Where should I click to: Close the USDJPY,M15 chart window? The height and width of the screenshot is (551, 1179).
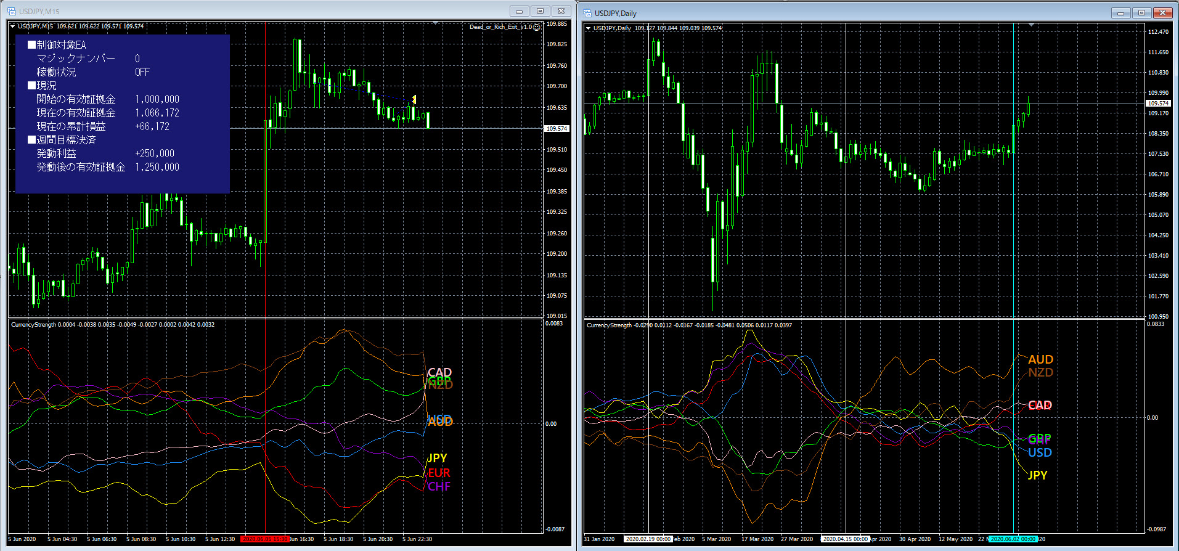561,11
